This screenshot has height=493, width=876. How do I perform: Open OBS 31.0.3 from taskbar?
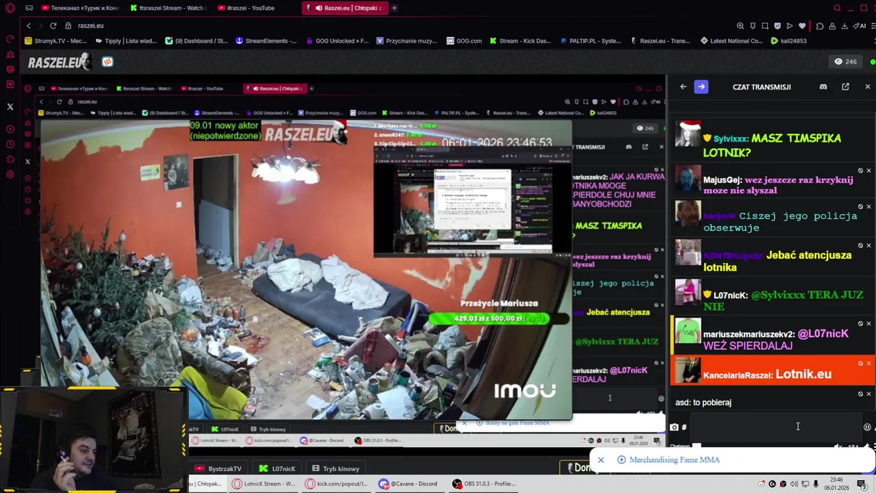coord(484,483)
